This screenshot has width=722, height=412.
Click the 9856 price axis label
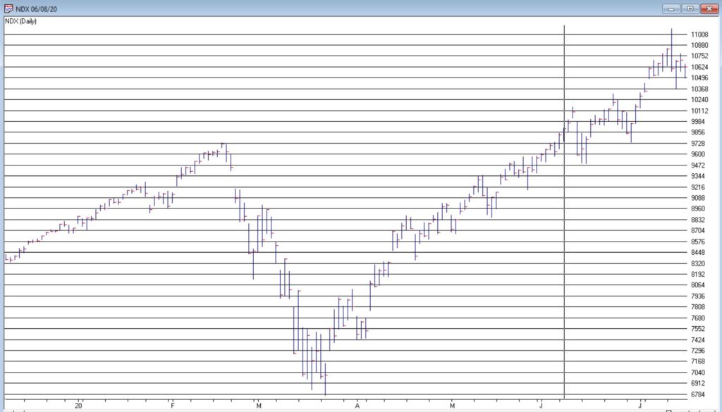tap(699, 132)
